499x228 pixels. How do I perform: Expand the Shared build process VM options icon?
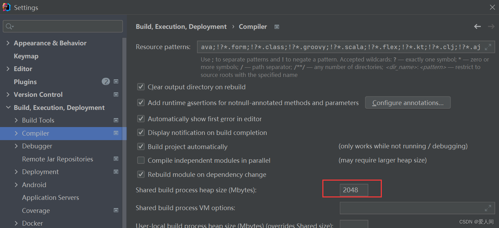point(488,208)
